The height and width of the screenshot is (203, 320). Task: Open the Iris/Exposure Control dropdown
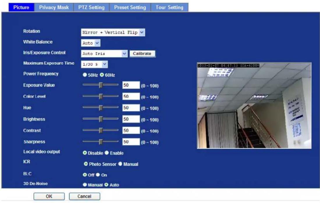(x=104, y=54)
